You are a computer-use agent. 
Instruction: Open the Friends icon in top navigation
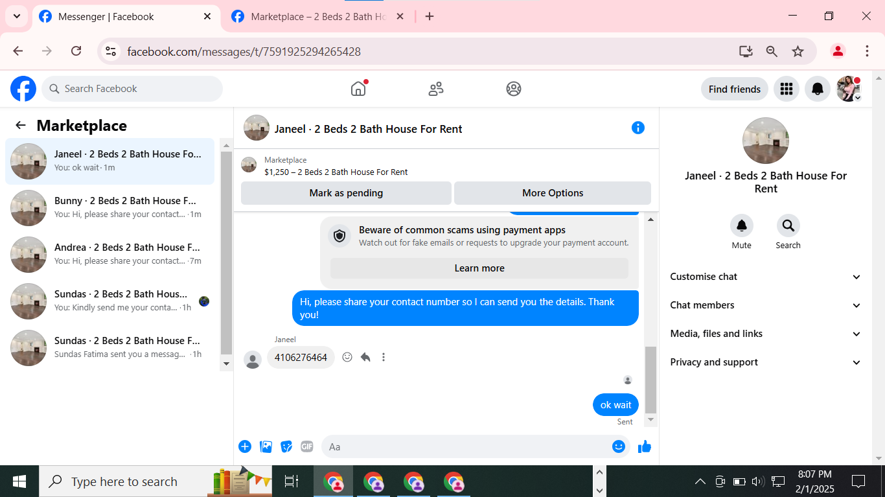pos(436,89)
